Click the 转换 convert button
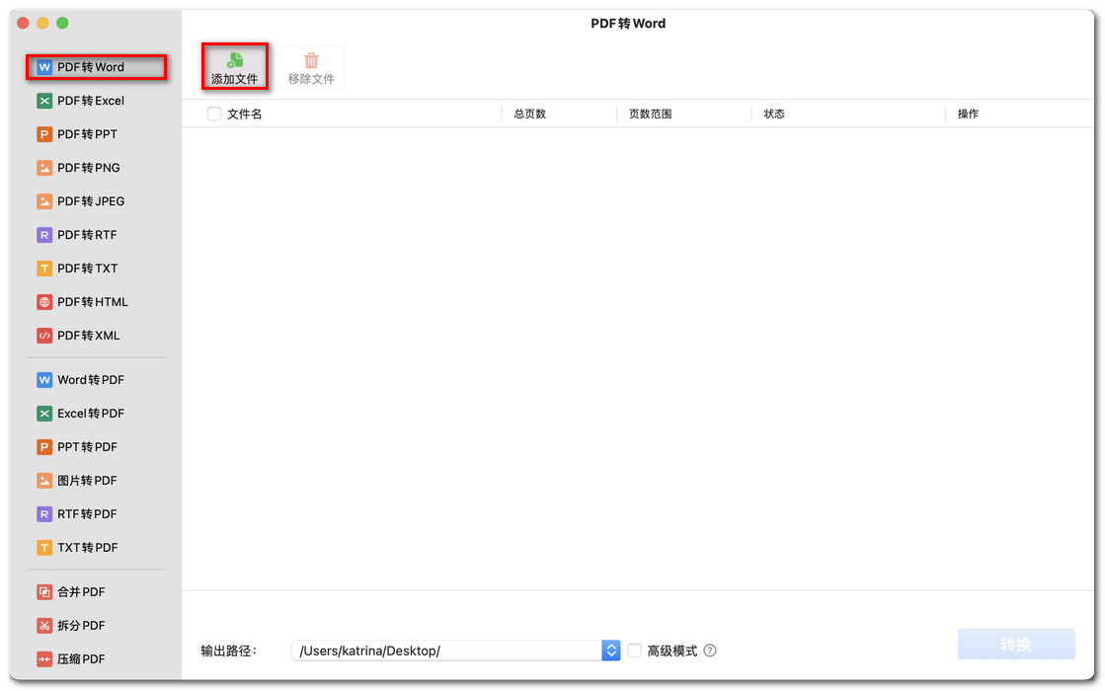This screenshot has height=691, width=1105. pos(1015,644)
